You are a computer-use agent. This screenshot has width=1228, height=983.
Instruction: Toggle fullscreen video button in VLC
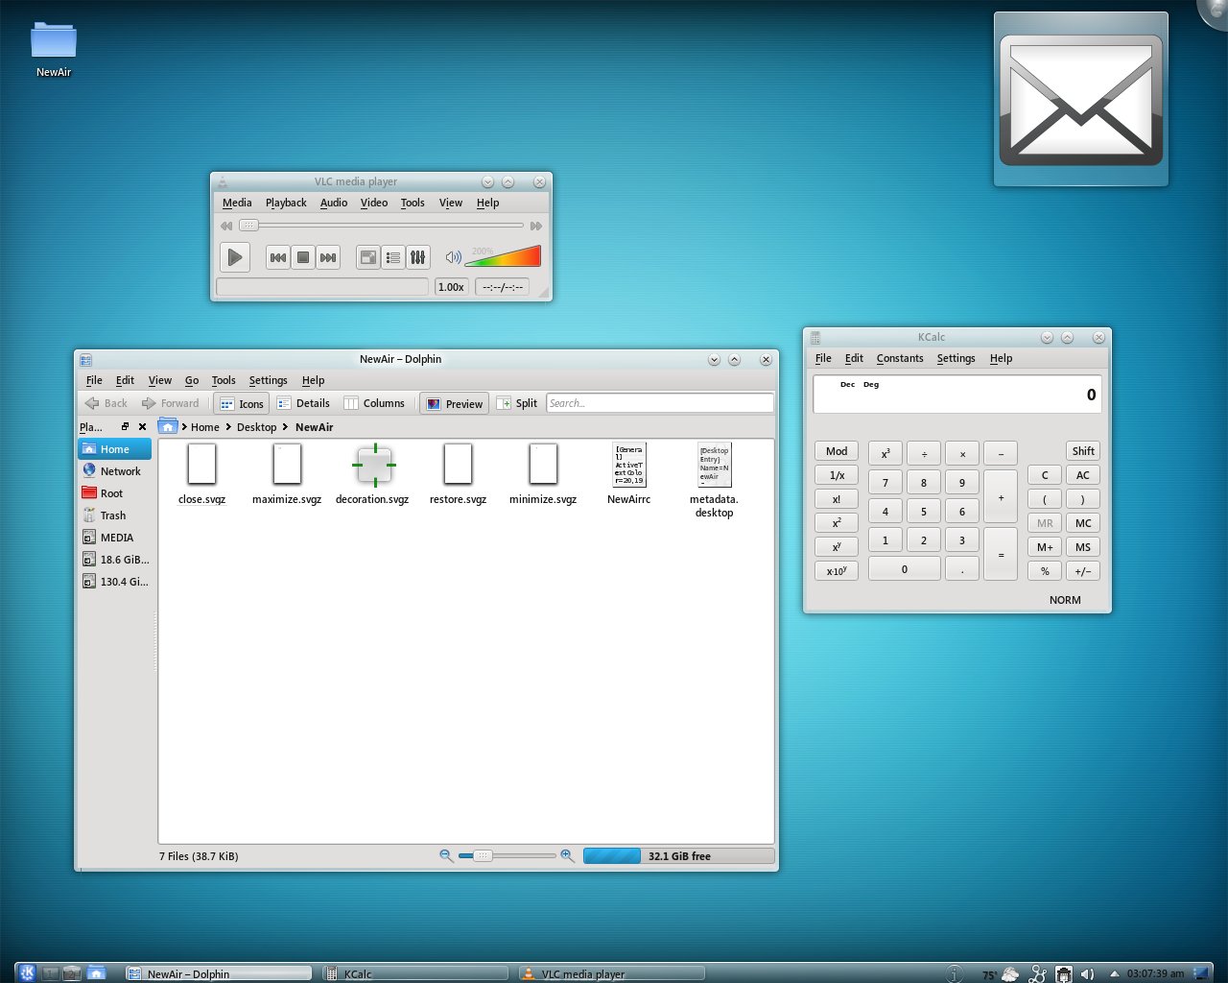point(368,257)
